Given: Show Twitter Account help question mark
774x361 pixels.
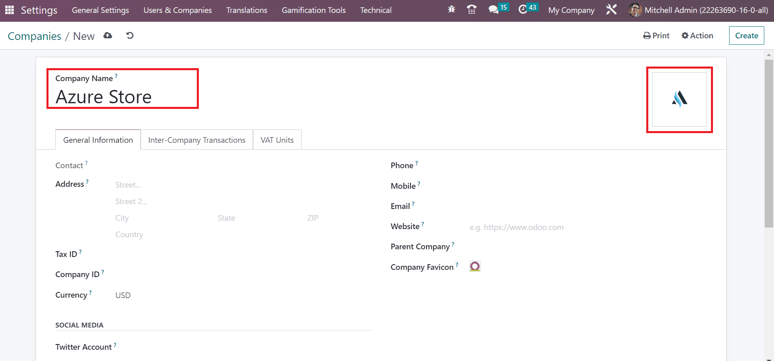Looking at the screenshot, I should [115, 344].
